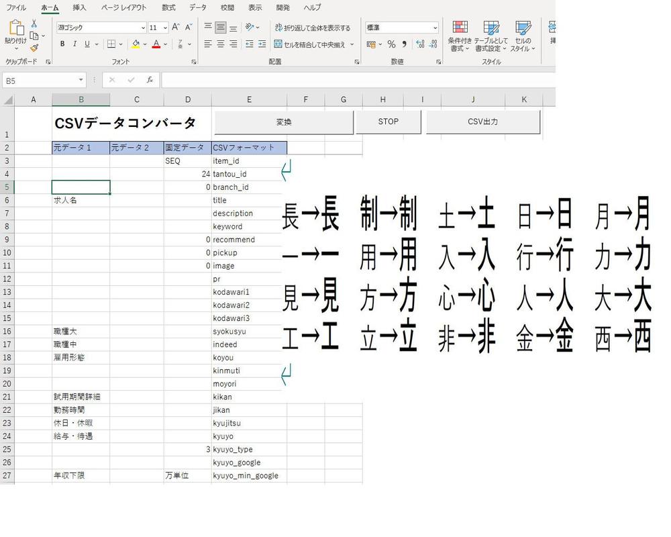Click the 変換 button
The width and height of the screenshot is (671, 537).
coord(284,122)
